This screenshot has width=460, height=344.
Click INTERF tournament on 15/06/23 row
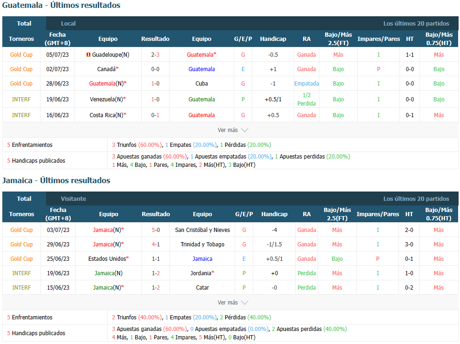coord(21,287)
